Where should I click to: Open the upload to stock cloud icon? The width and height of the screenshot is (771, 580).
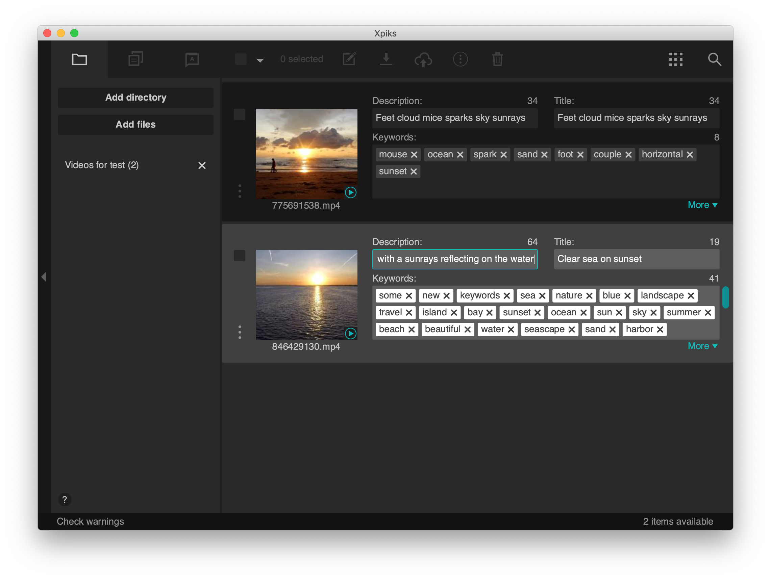(423, 59)
